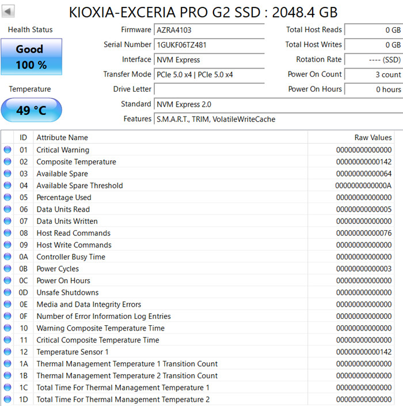This screenshot has height=406, width=403.
Task: Select the Host Read Commands attribute name
Action: pos(74,233)
